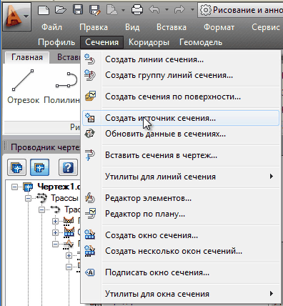Image resolution: width=283 pixels, height=306 pixels.
Task: Collapse the Чертеж1 tree root node
Action: (x=15, y=187)
